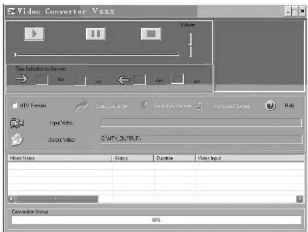
Task: Click the Input Video path field
Action: 201,122
